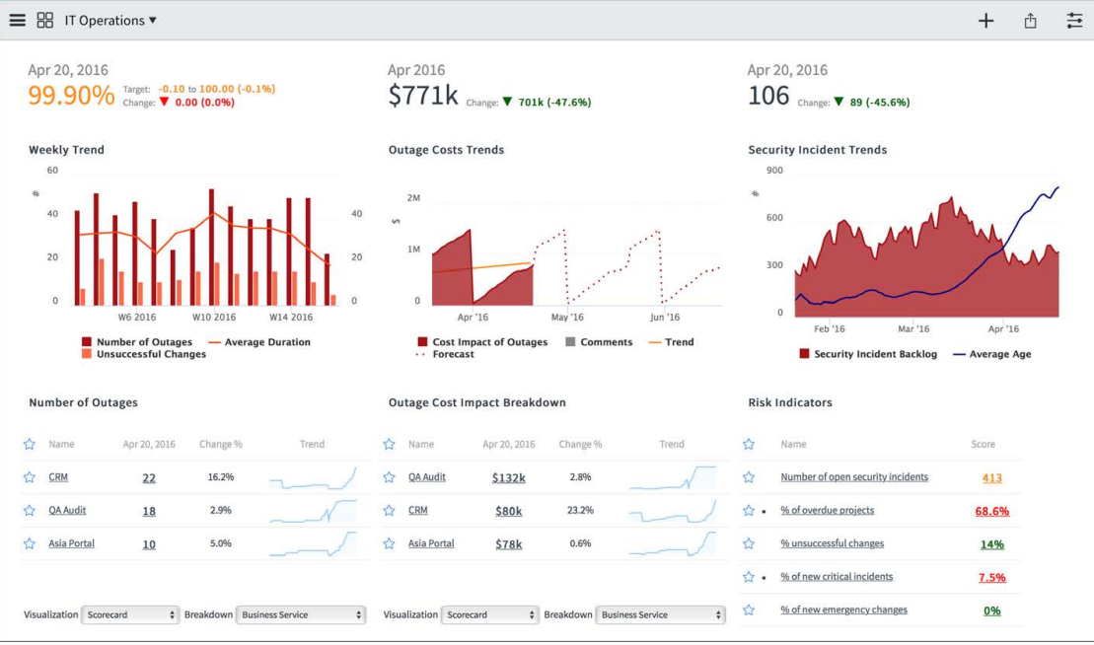The width and height of the screenshot is (1094, 645).
Task: Click star next to % of new emergency changes
Action: tap(749, 609)
